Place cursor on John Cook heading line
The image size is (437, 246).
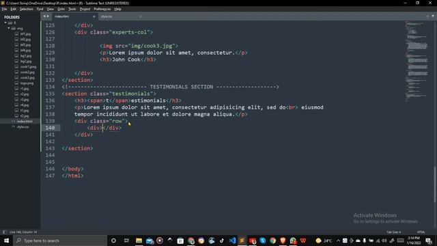click(128, 59)
